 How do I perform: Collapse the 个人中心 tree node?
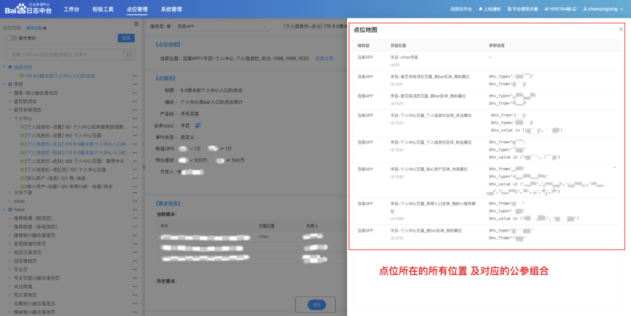coord(10,118)
